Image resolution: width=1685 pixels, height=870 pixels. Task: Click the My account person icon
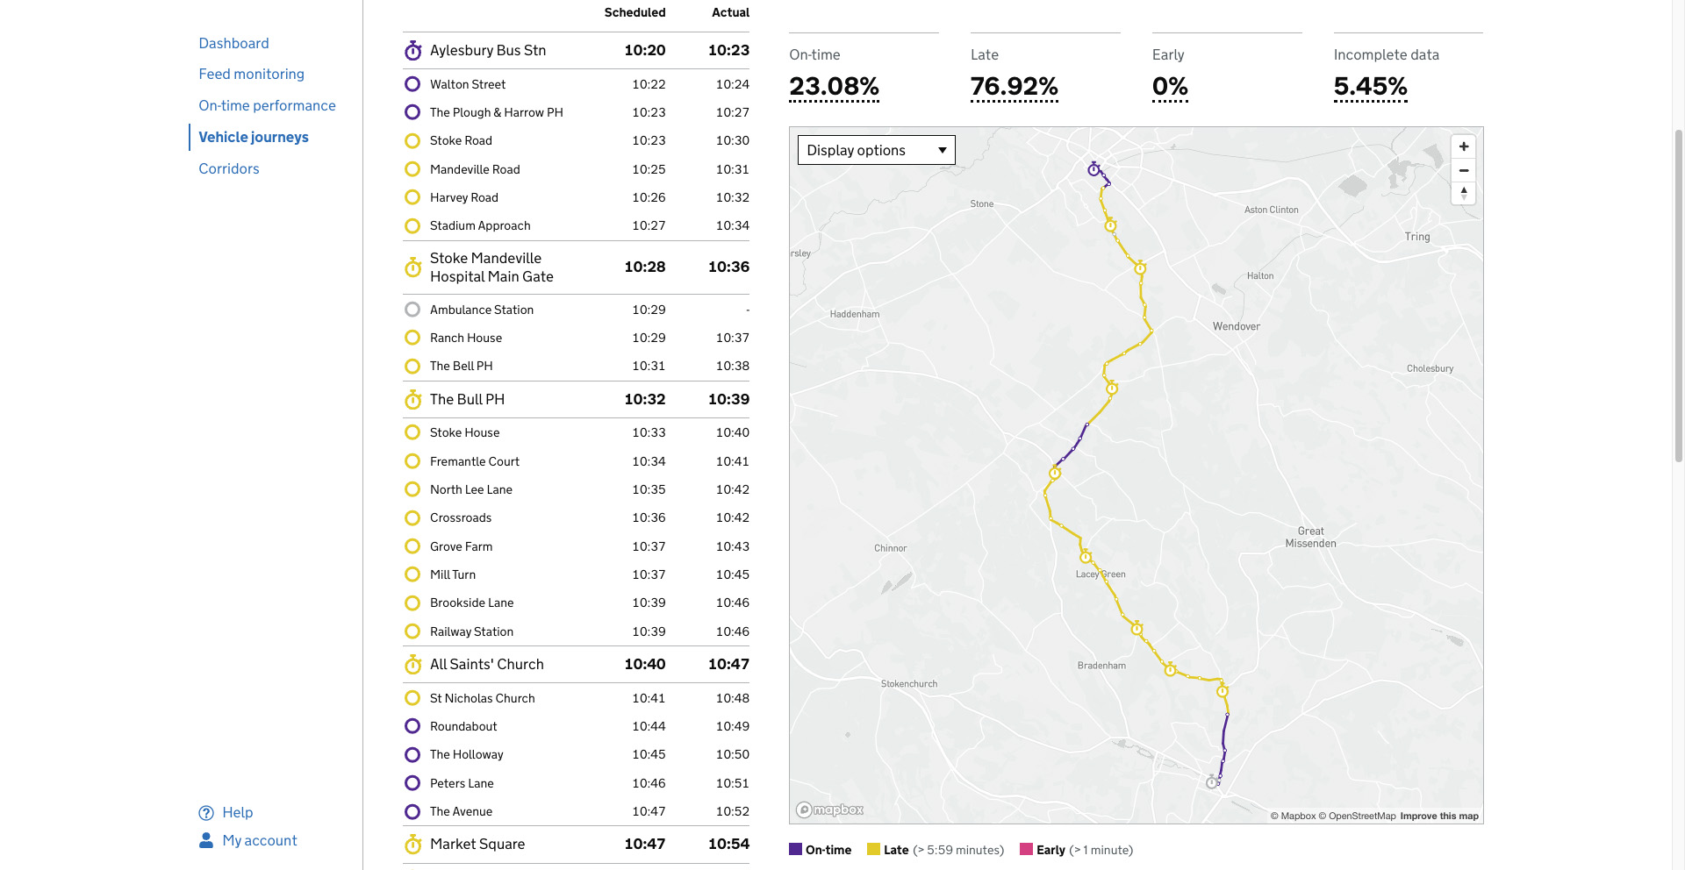205,840
